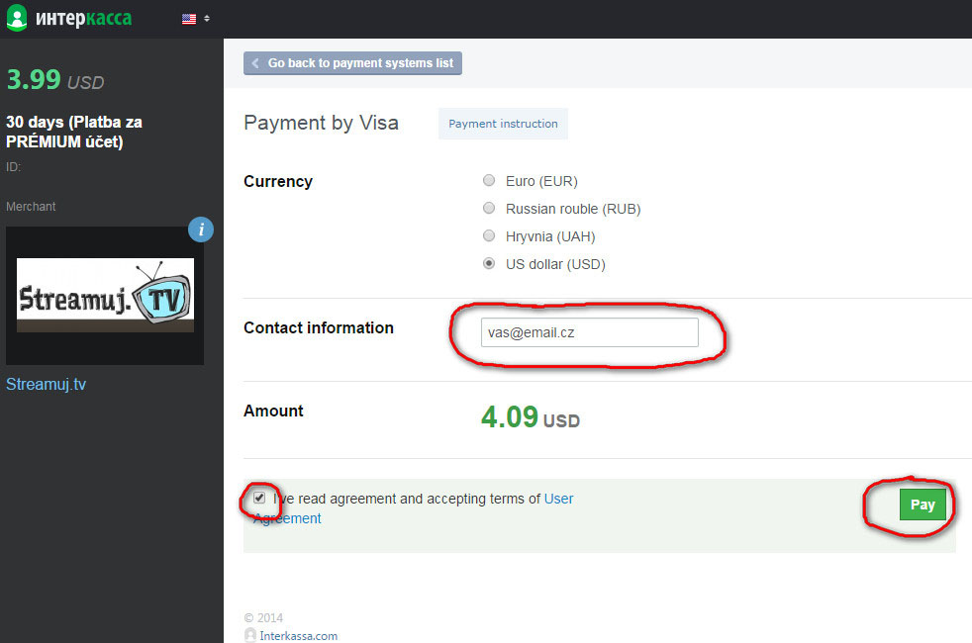Click the US flag language icon

[189, 19]
